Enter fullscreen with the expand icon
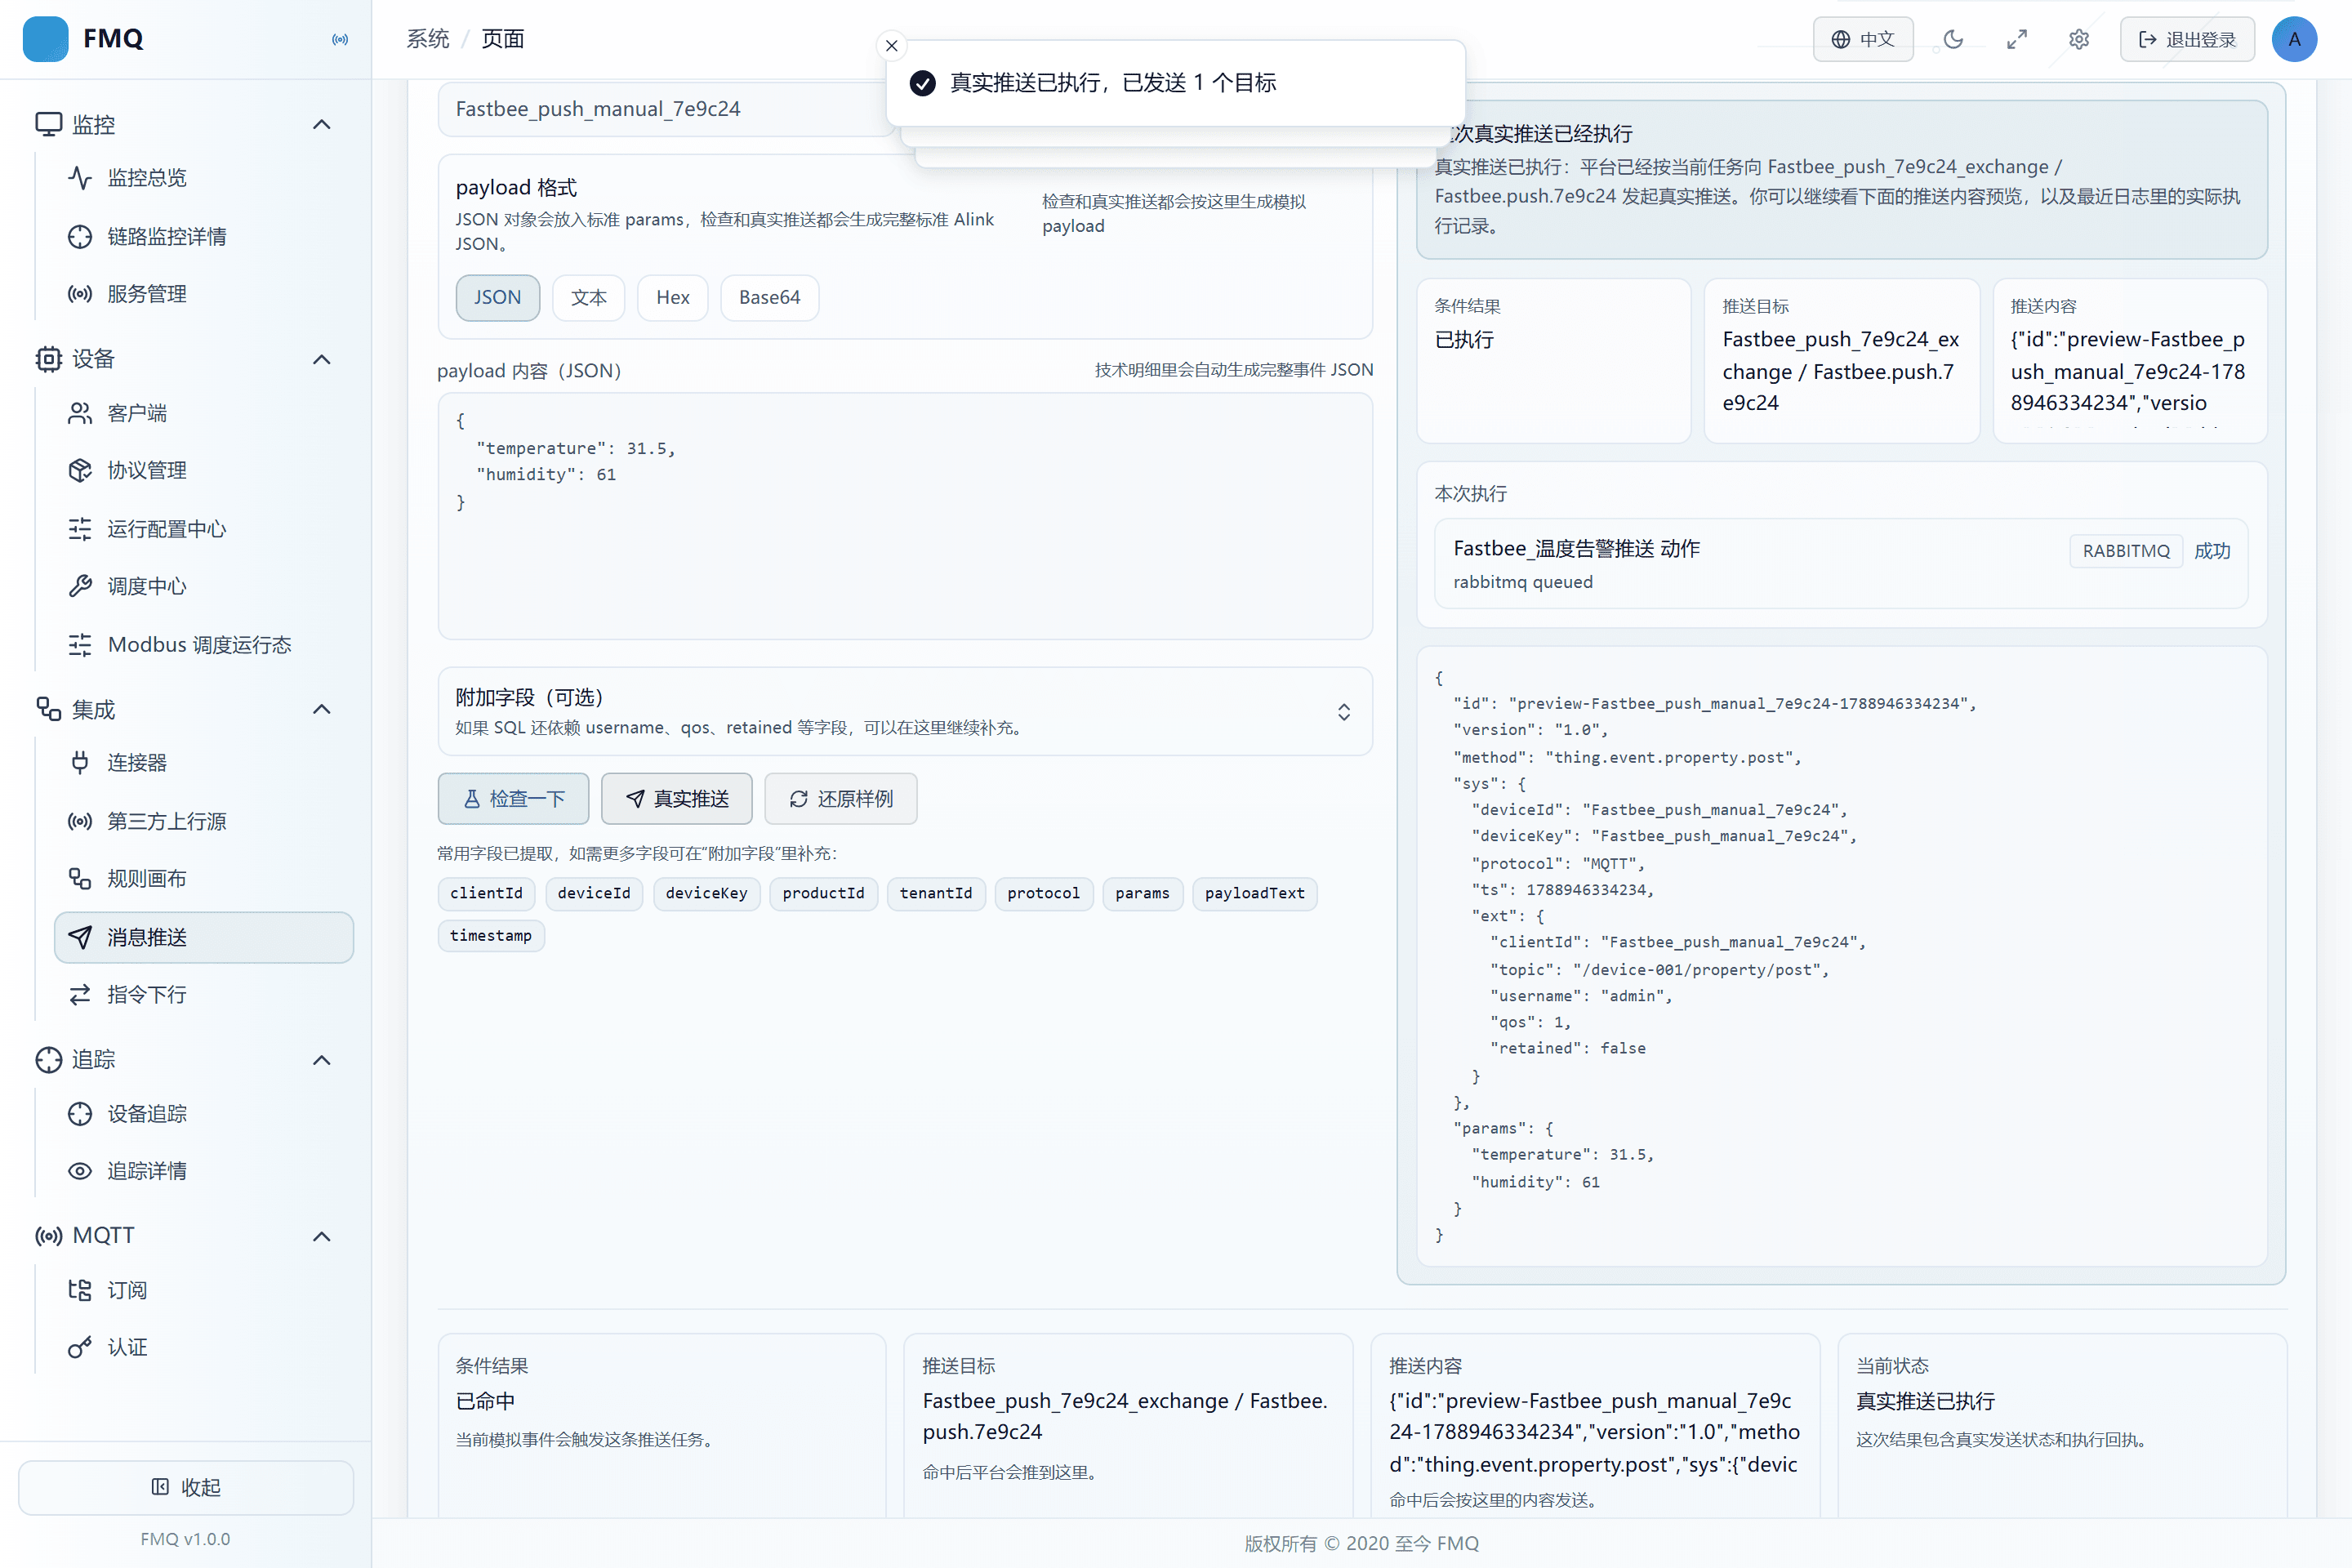The image size is (2352, 1568). click(x=2016, y=39)
